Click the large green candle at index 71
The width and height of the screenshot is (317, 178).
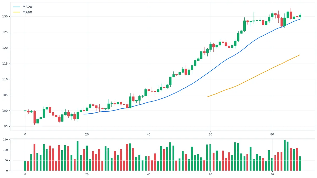coord(244,26)
